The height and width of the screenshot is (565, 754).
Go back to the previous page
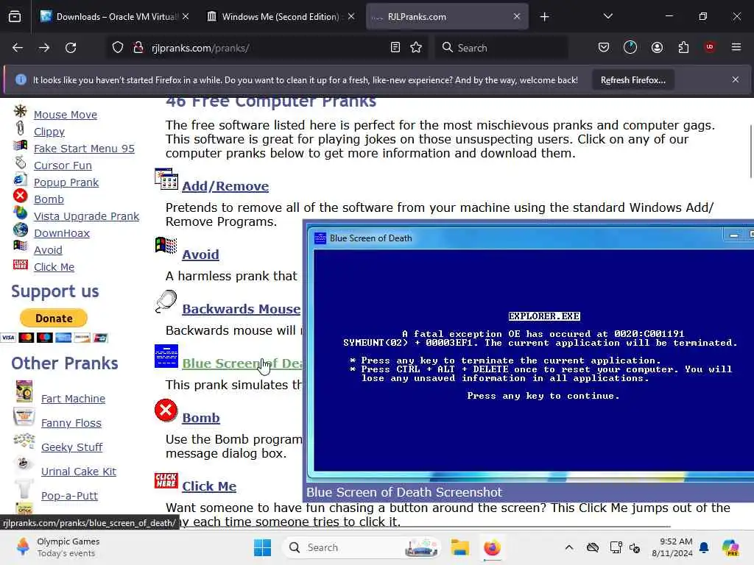tap(18, 48)
